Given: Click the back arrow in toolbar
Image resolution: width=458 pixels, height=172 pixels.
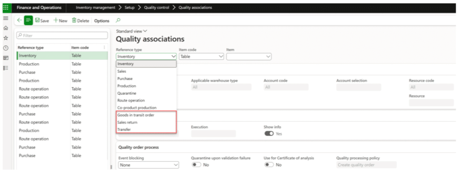Looking at the screenshot, I should click(19, 21).
